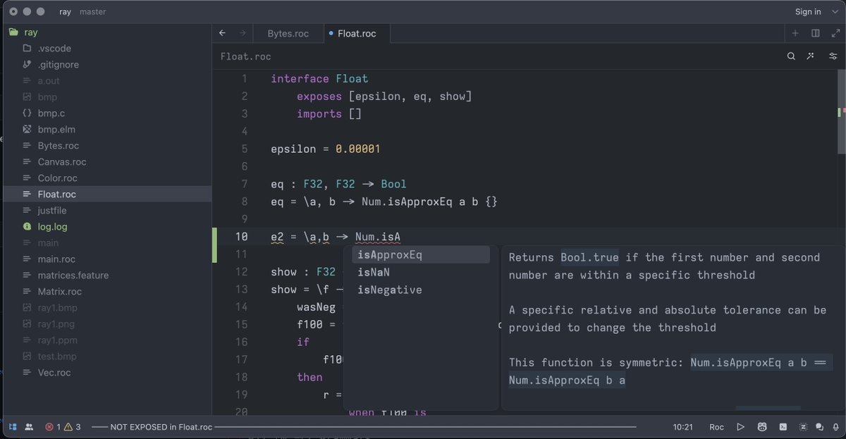Go forward with right arrow icon
The image size is (846, 439).
coord(243,33)
